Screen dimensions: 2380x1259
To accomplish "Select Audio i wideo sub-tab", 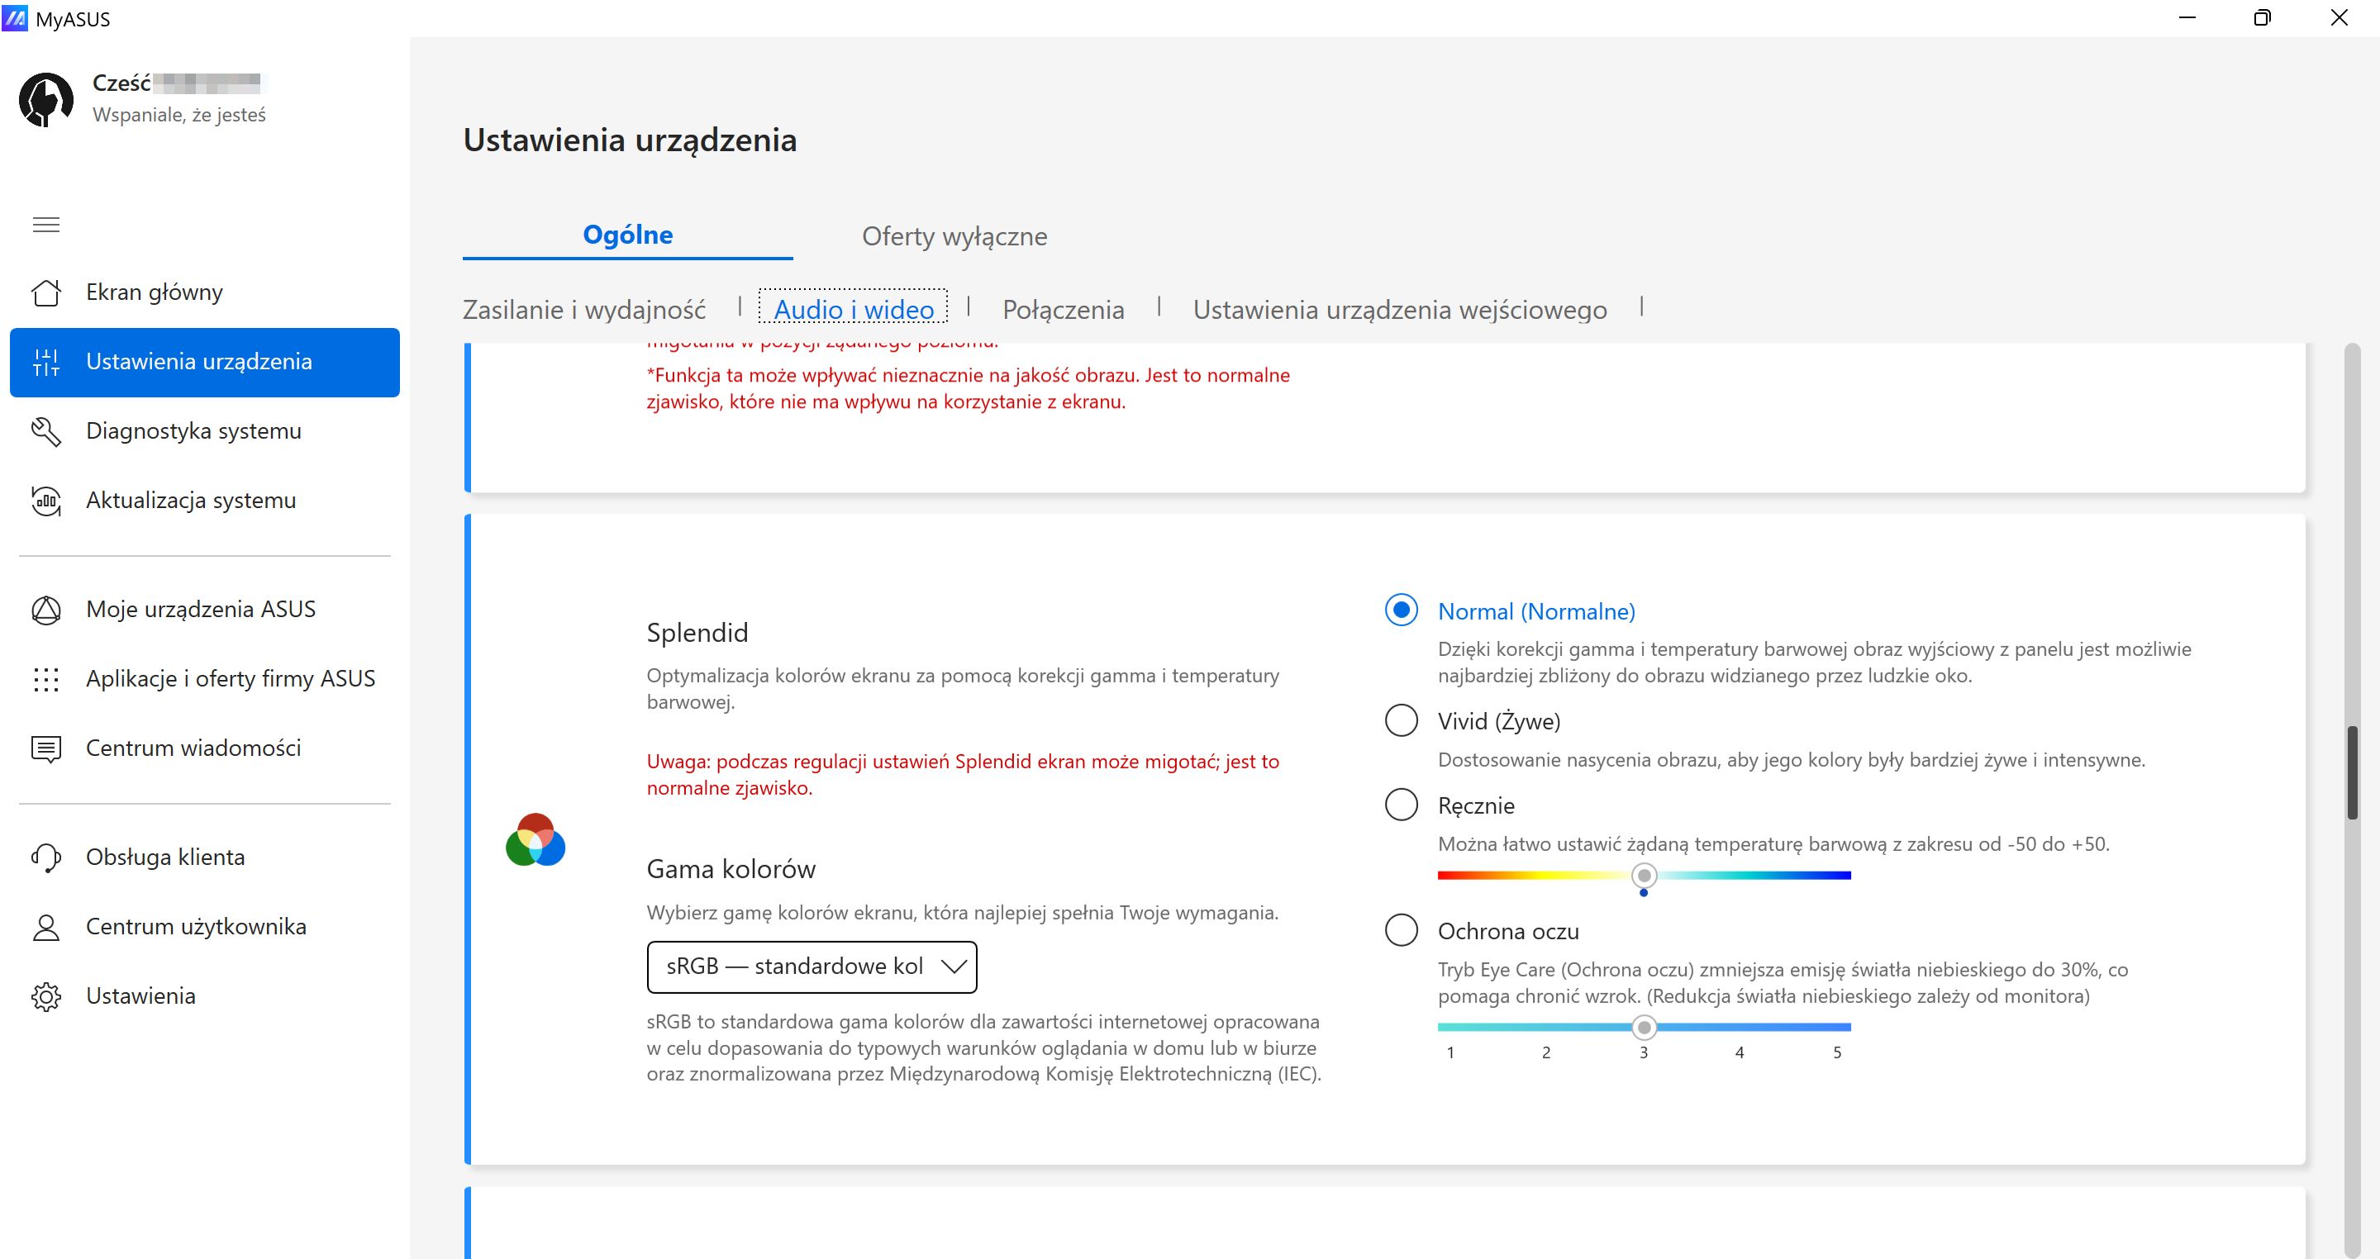I will tap(854, 308).
